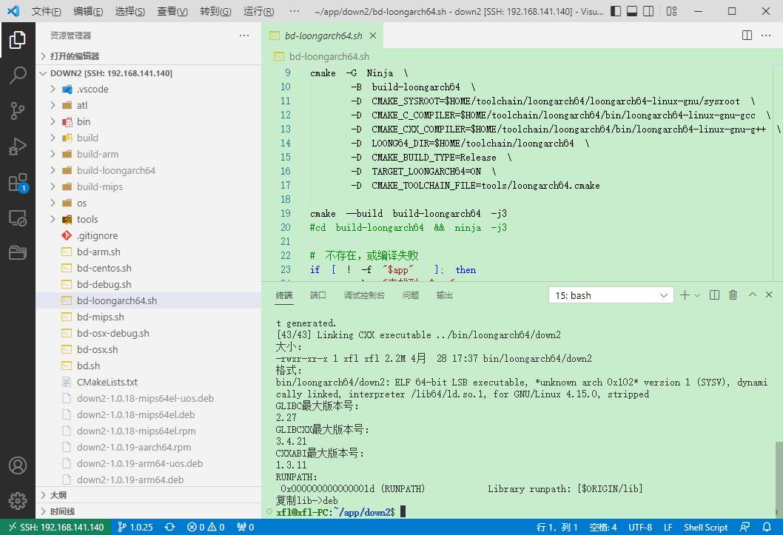Viewport: 783px width, 535px height.
Task: Toggle bottom panel layout button
Action: 632,11
